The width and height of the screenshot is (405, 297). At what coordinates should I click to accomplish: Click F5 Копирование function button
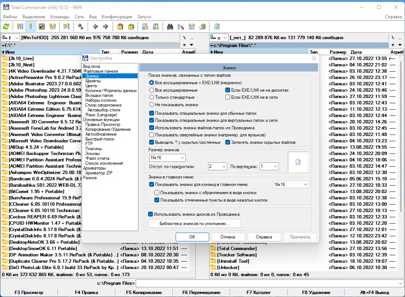pos(144,293)
